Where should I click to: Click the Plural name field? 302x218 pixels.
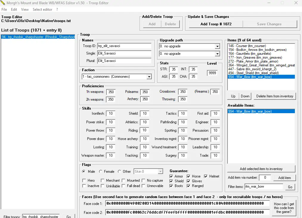point(124,61)
